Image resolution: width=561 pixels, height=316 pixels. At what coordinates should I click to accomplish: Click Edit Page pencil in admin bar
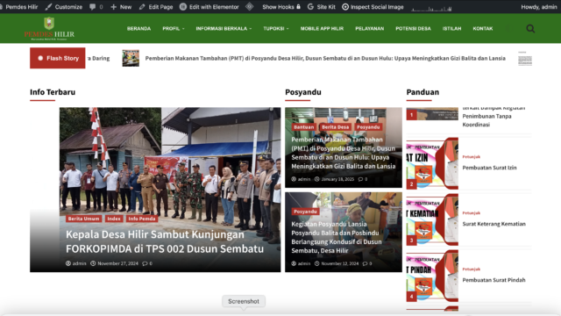tap(142, 7)
